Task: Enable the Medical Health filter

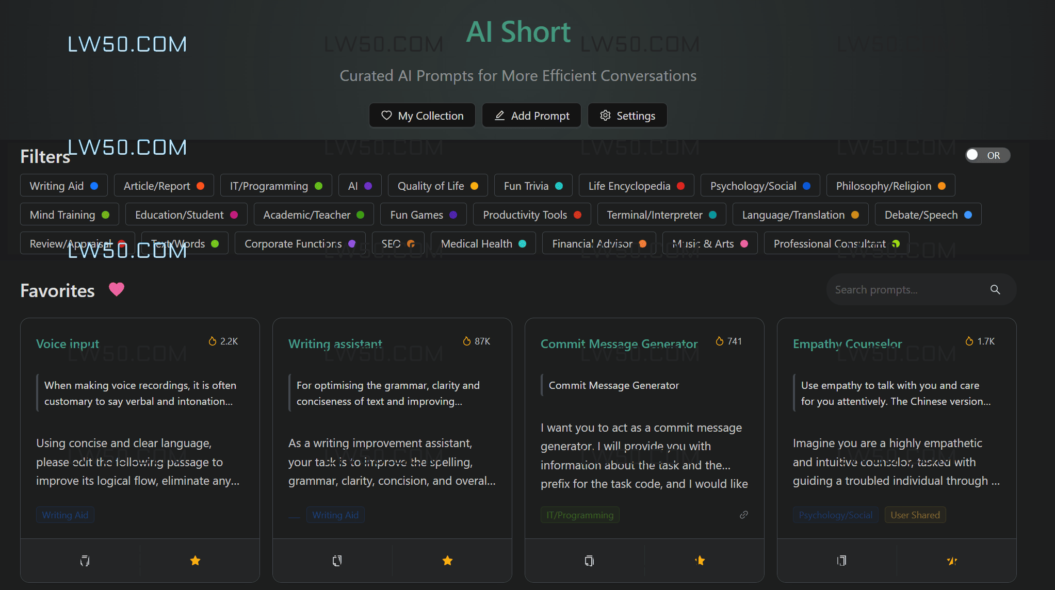Action: (483, 243)
